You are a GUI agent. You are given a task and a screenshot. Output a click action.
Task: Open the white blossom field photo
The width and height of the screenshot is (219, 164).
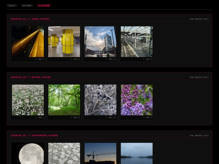coord(28,100)
